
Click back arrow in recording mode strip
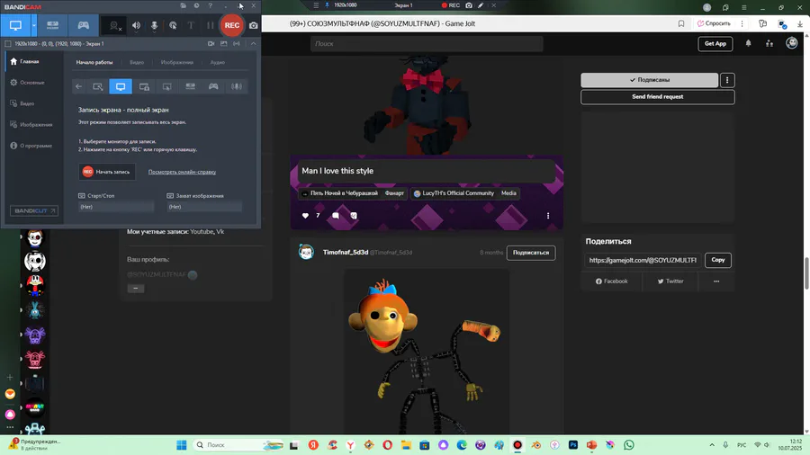click(78, 86)
